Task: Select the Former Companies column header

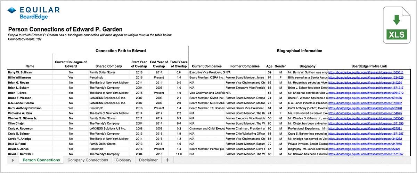Action: pyautogui.click(x=245, y=66)
